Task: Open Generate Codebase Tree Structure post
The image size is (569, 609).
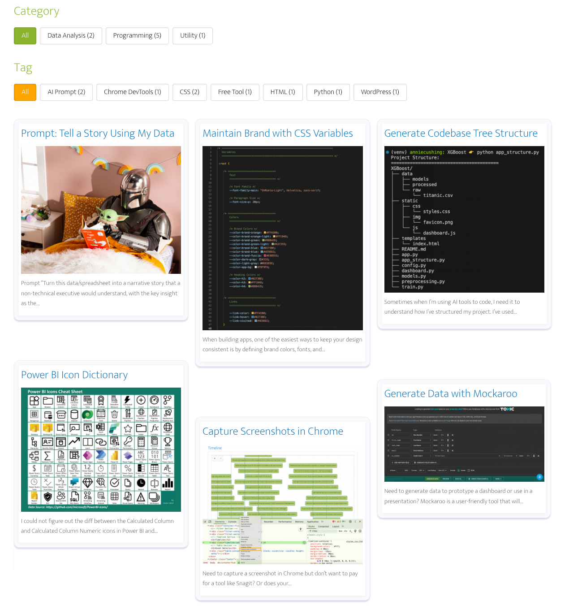Action: [461, 134]
